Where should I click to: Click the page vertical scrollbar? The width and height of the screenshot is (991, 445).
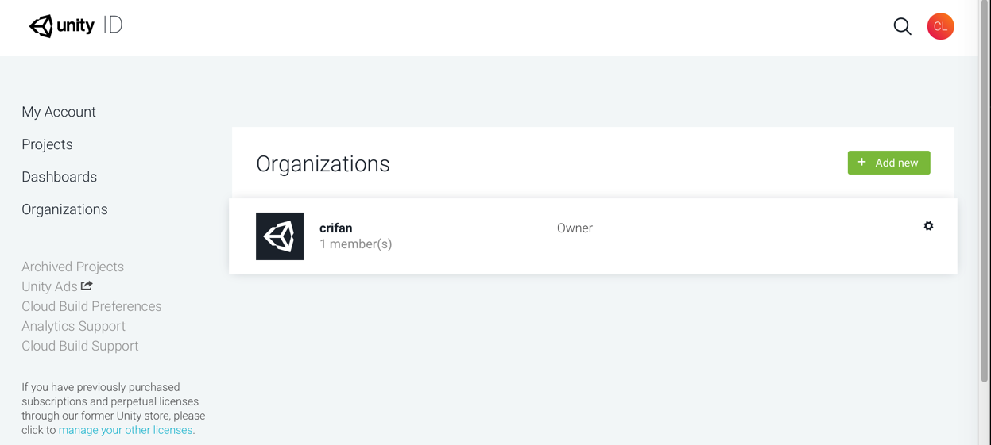click(985, 190)
